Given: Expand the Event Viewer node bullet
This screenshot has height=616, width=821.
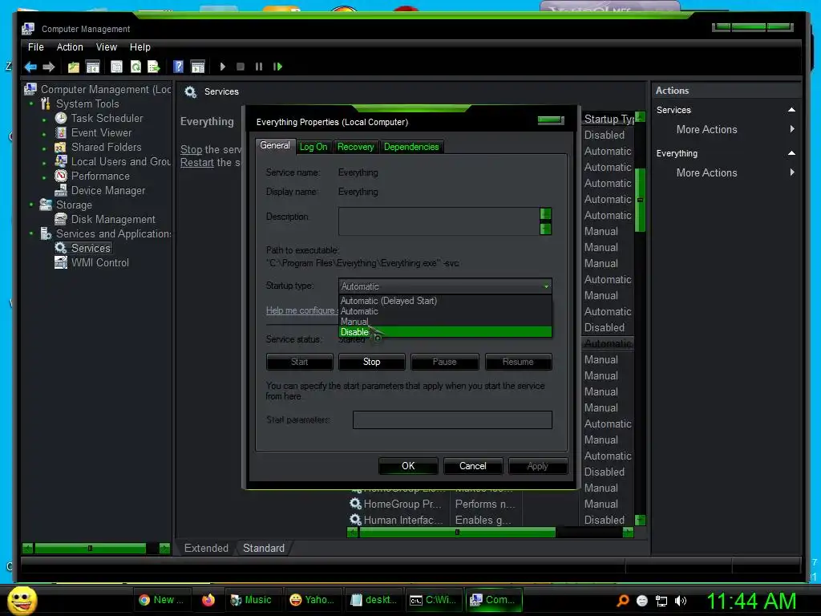Looking at the screenshot, I should tap(44, 134).
